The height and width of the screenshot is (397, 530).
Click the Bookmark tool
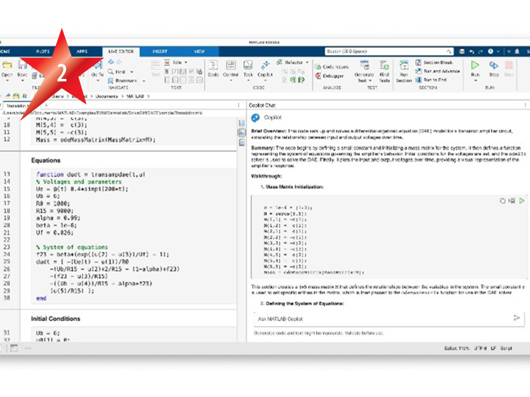[122, 81]
